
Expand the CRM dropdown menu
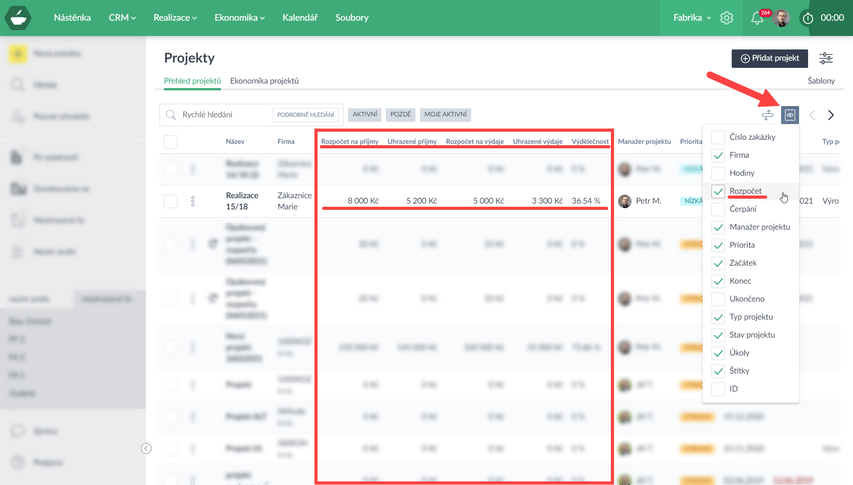click(x=122, y=18)
